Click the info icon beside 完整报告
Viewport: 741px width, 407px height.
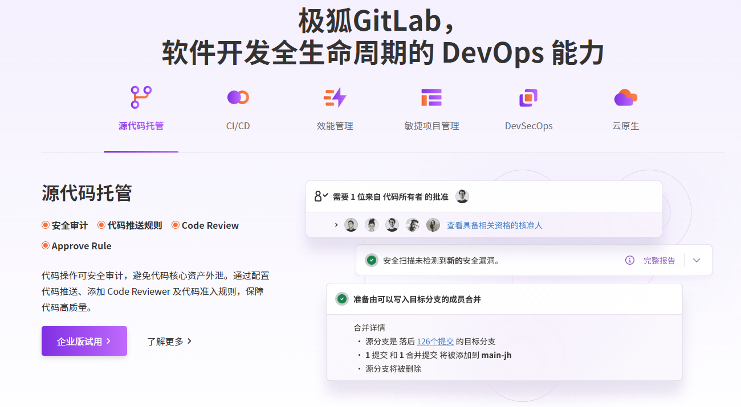pyautogui.click(x=630, y=260)
